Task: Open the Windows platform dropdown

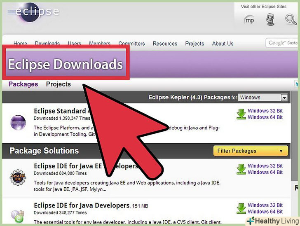Action: pyautogui.click(x=263, y=98)
